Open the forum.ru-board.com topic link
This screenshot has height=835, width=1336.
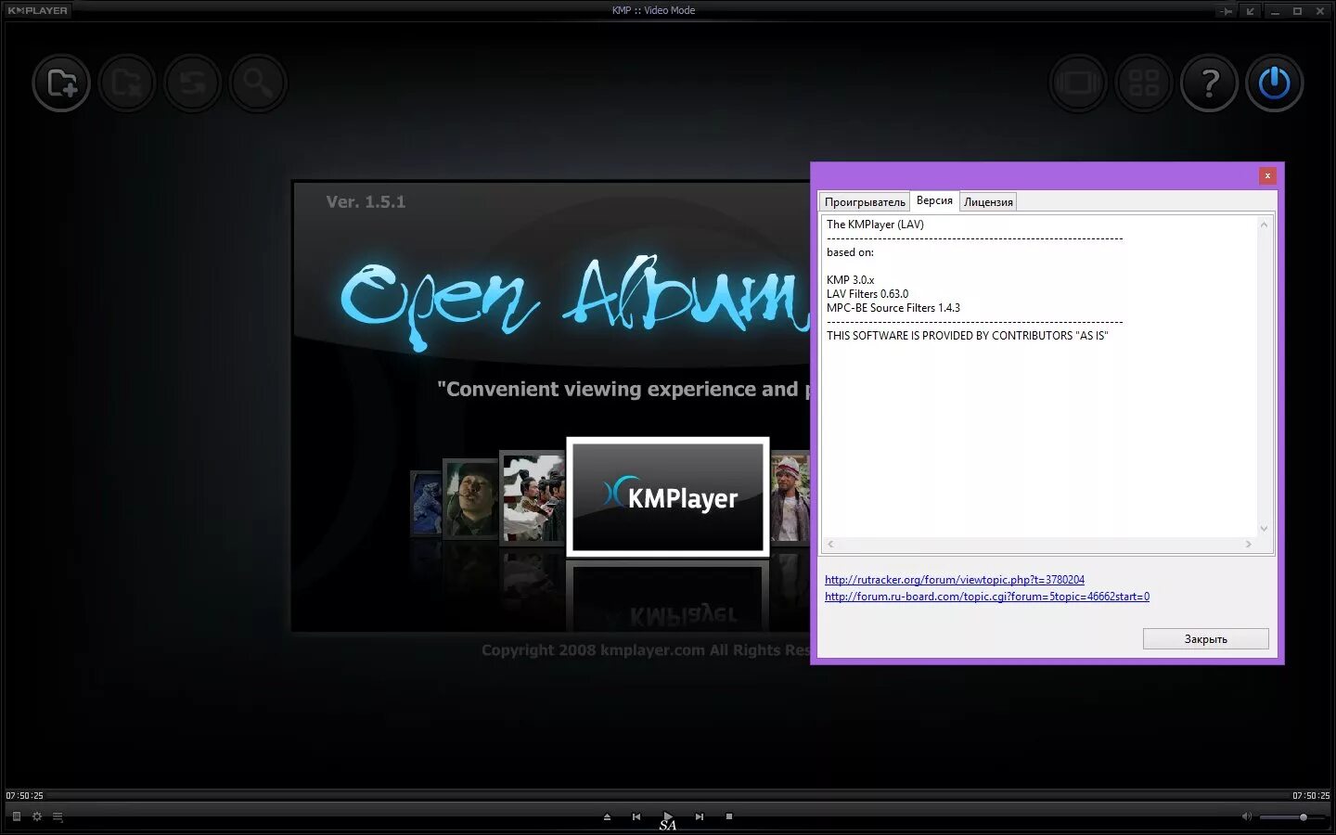point(987,597)
